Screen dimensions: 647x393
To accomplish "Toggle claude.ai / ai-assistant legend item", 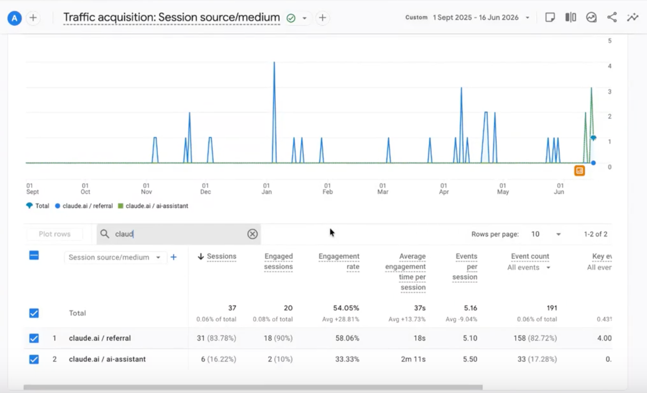I will click(153, 206).
